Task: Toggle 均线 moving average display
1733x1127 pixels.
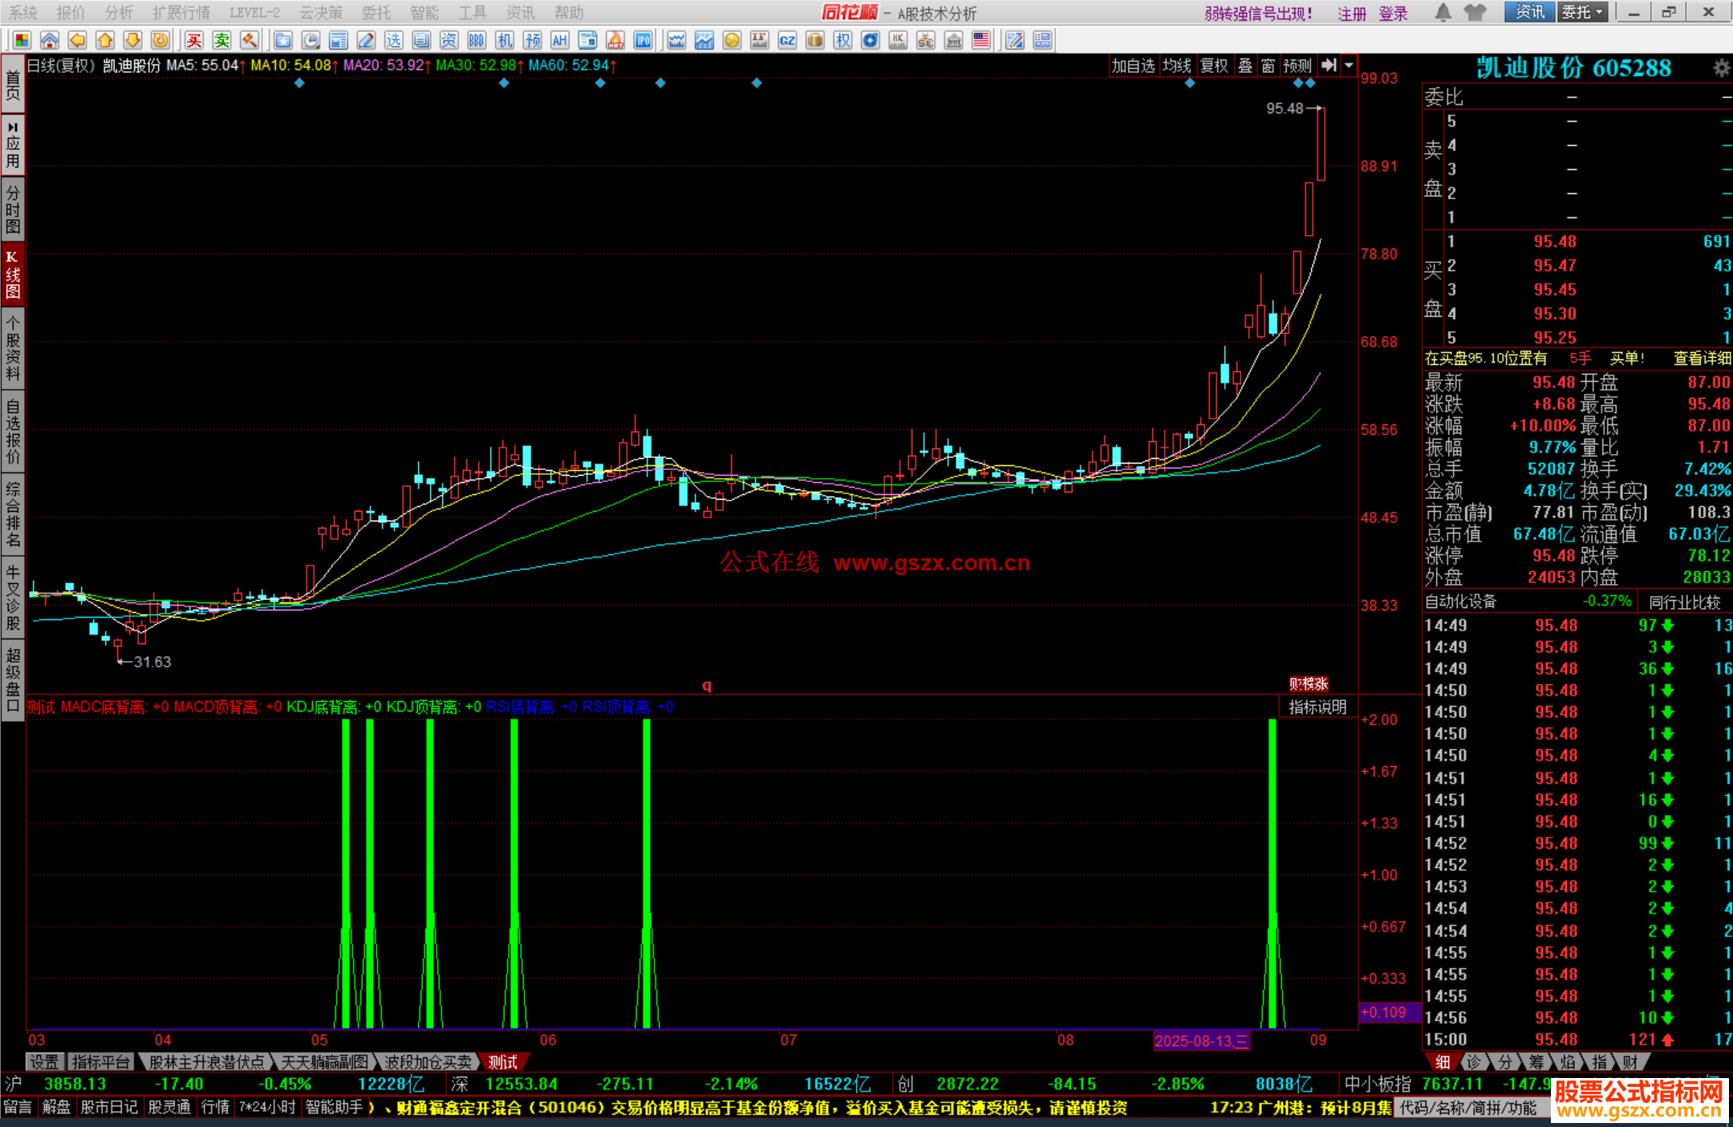Action: (1177, 66)
